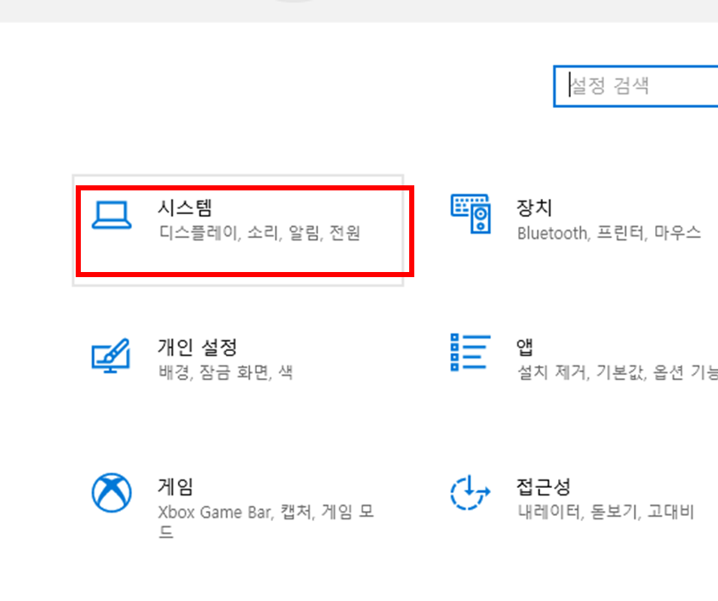Click 내레이터, 돋보기, 고대비 description
The image size is (718, 601).
606,512
